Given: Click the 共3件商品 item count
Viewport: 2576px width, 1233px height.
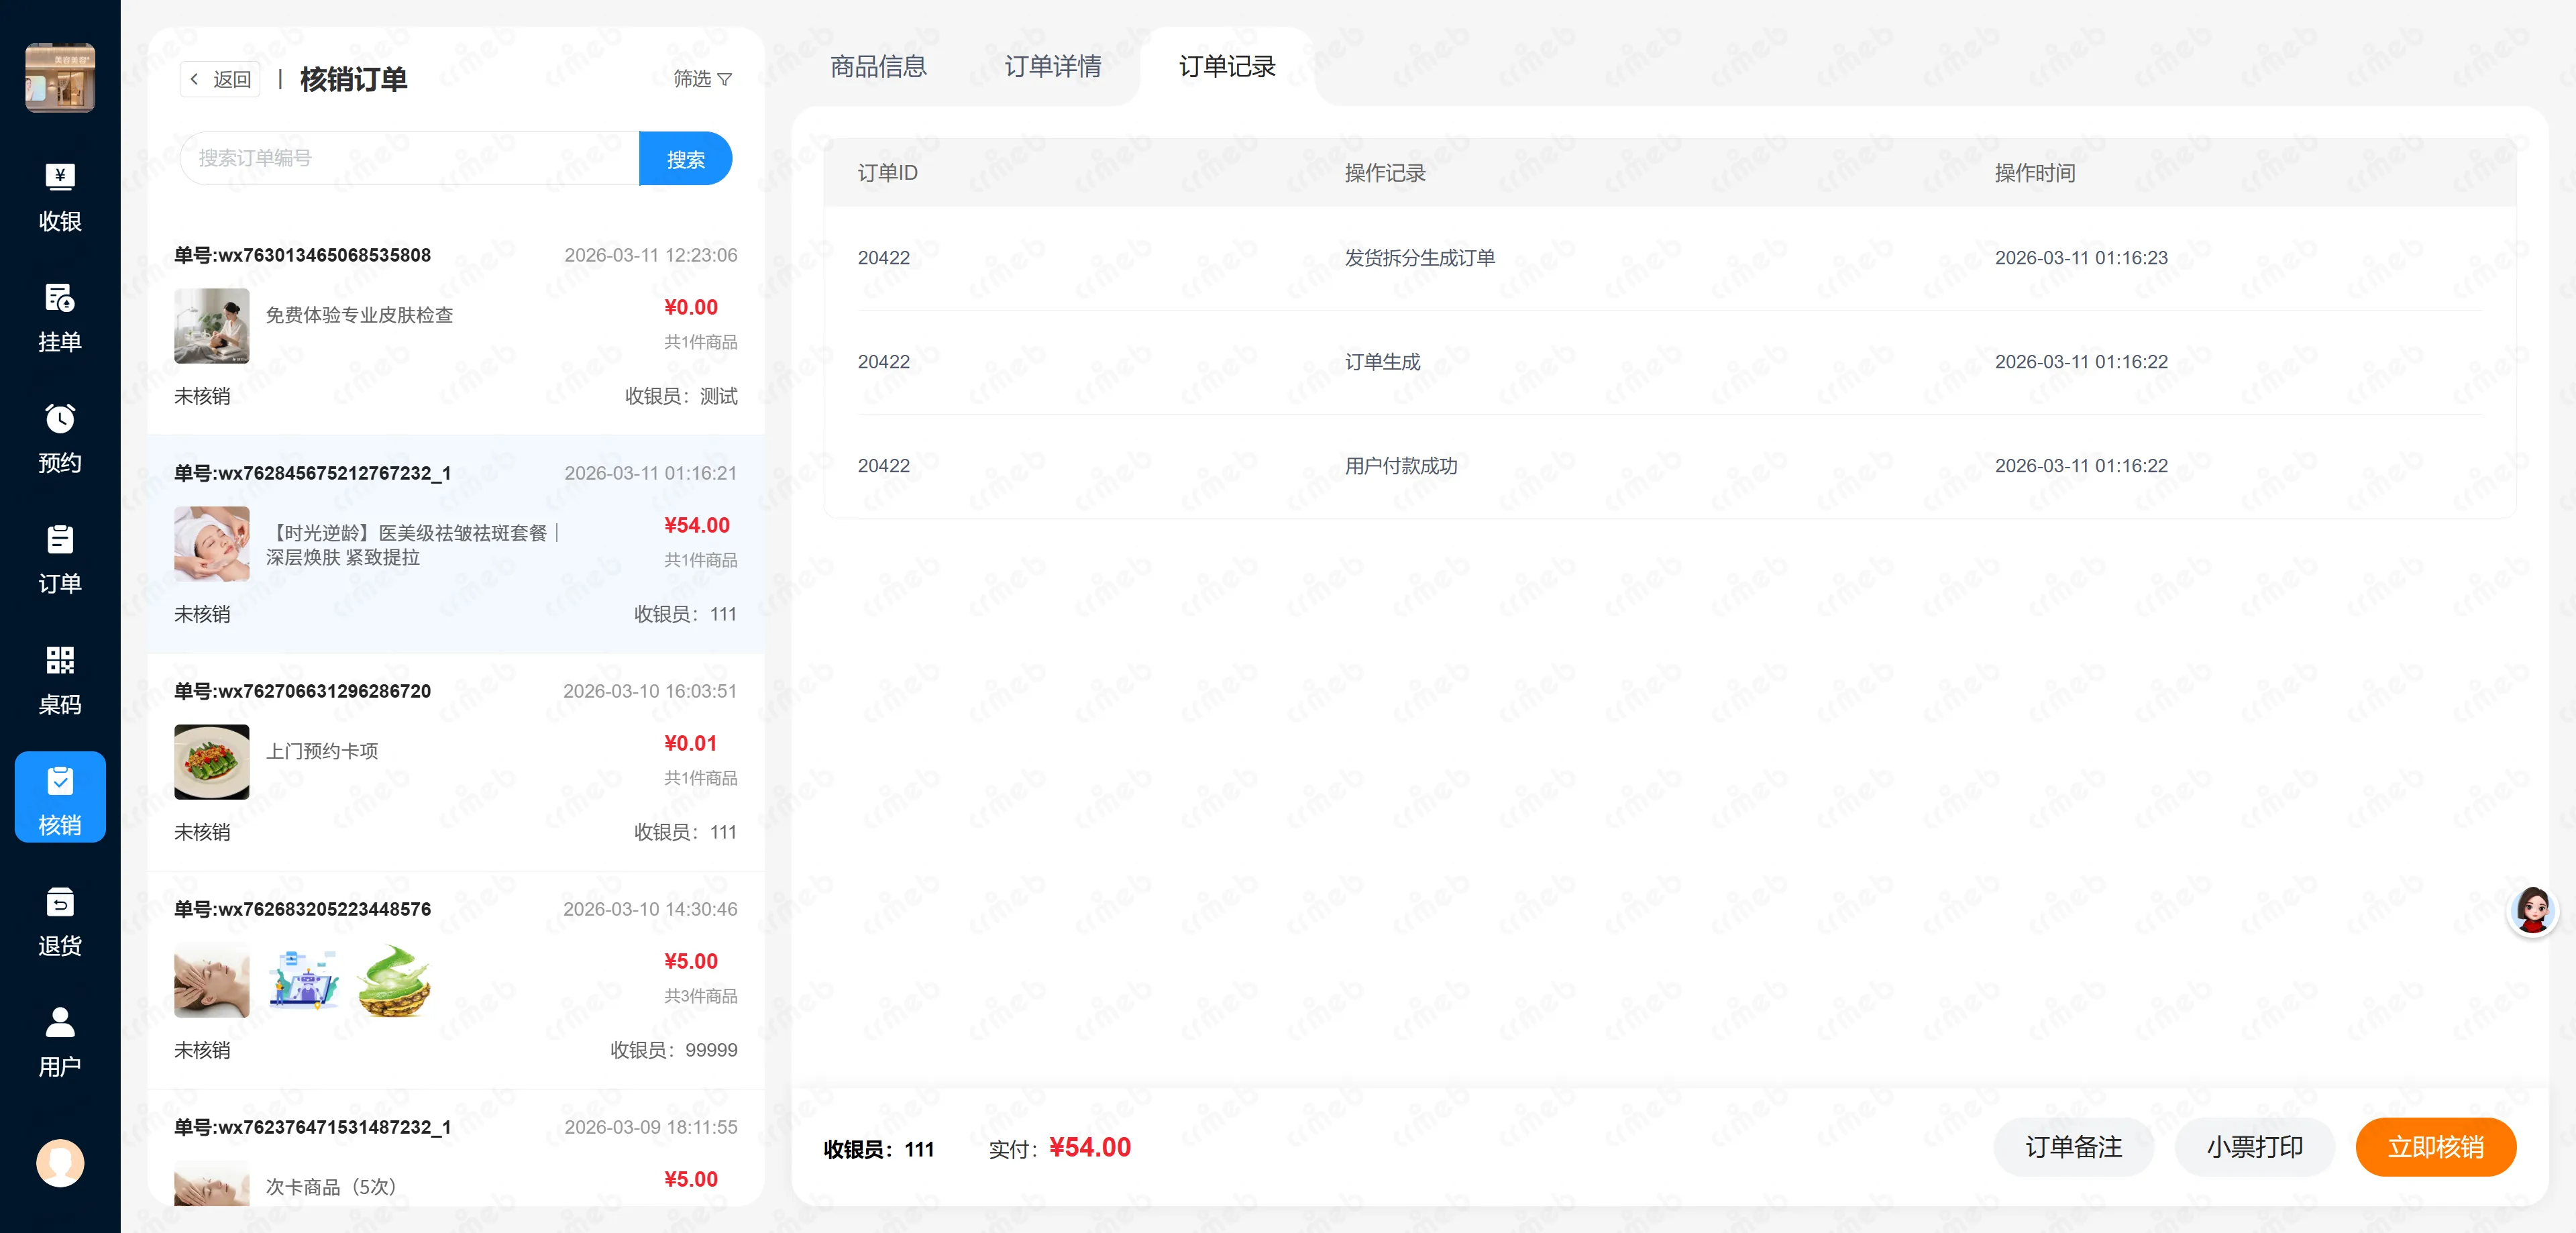Looking at the screenshot, I should pos(701,996).
